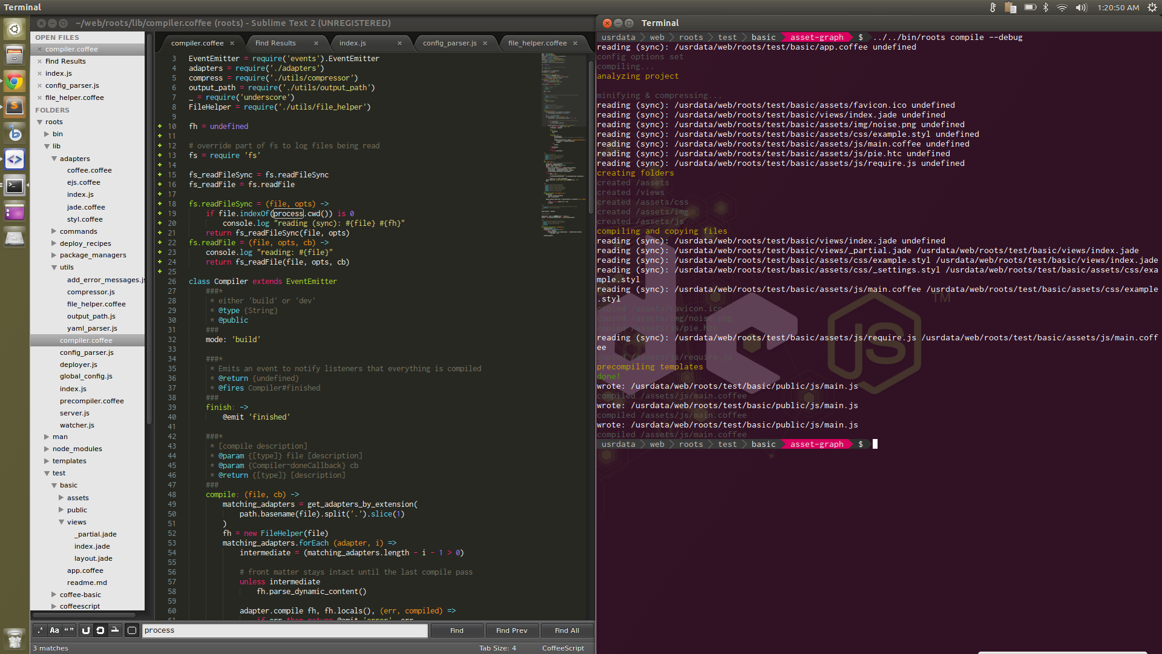Viewport: 1162px width, 654px height.
Task: Open jade.coffee in adapters folder
Action: (86, 207)
